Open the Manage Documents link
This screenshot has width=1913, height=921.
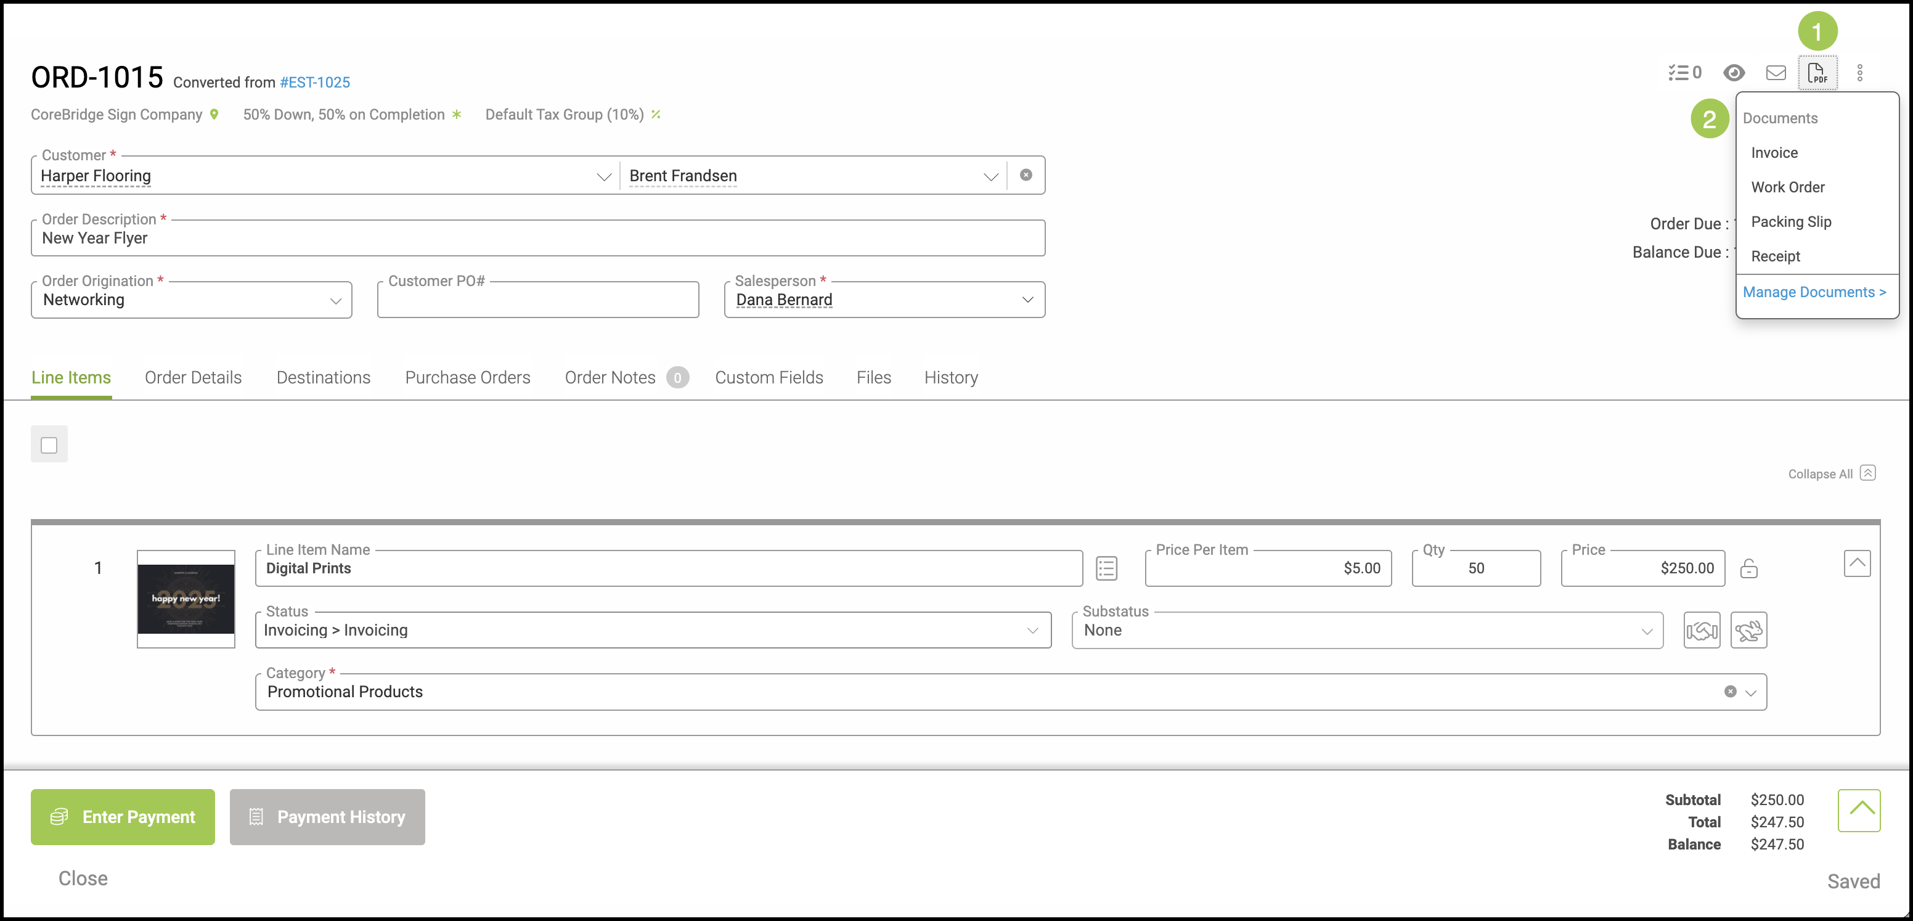pyautogui.click(x=1814, y=292)
